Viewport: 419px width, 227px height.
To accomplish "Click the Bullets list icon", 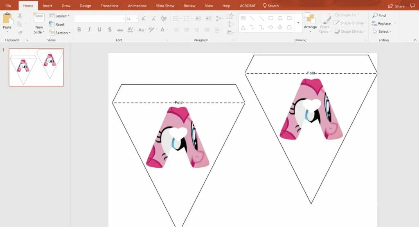I will point(177,19).
